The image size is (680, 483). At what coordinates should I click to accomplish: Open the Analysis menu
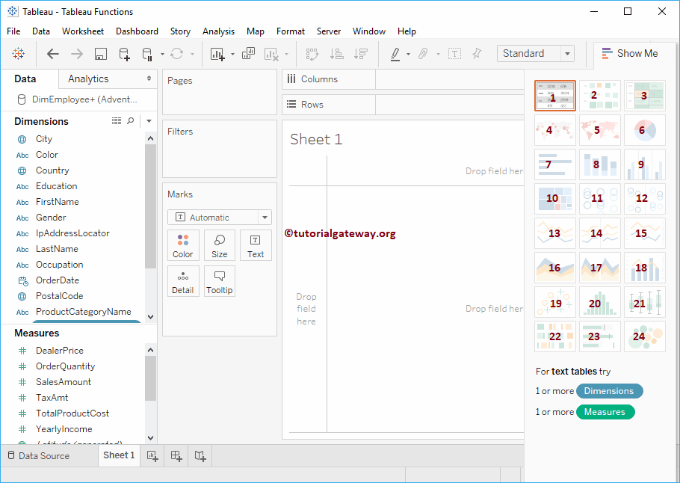[x=218, y=31]
